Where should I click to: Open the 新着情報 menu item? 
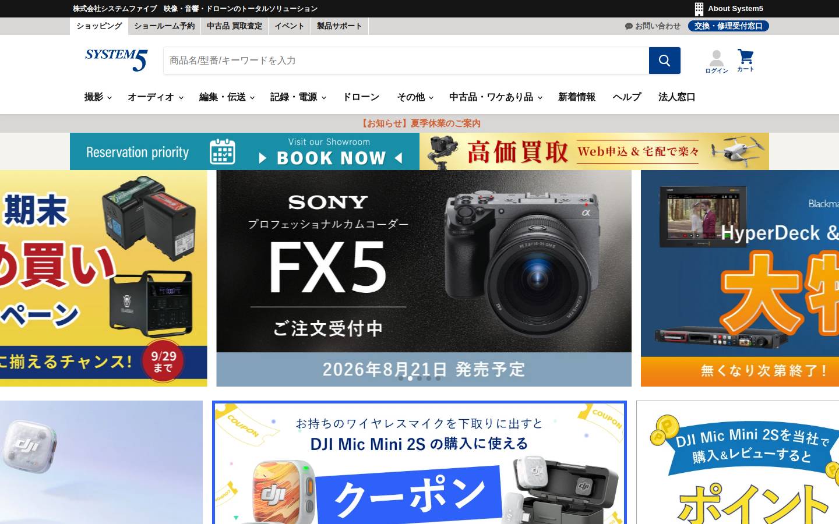[x=577, y=97]
